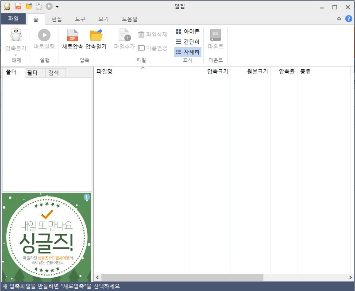
Task: Click the 이름변경 rename button
Action: click(x=153, y=48)
